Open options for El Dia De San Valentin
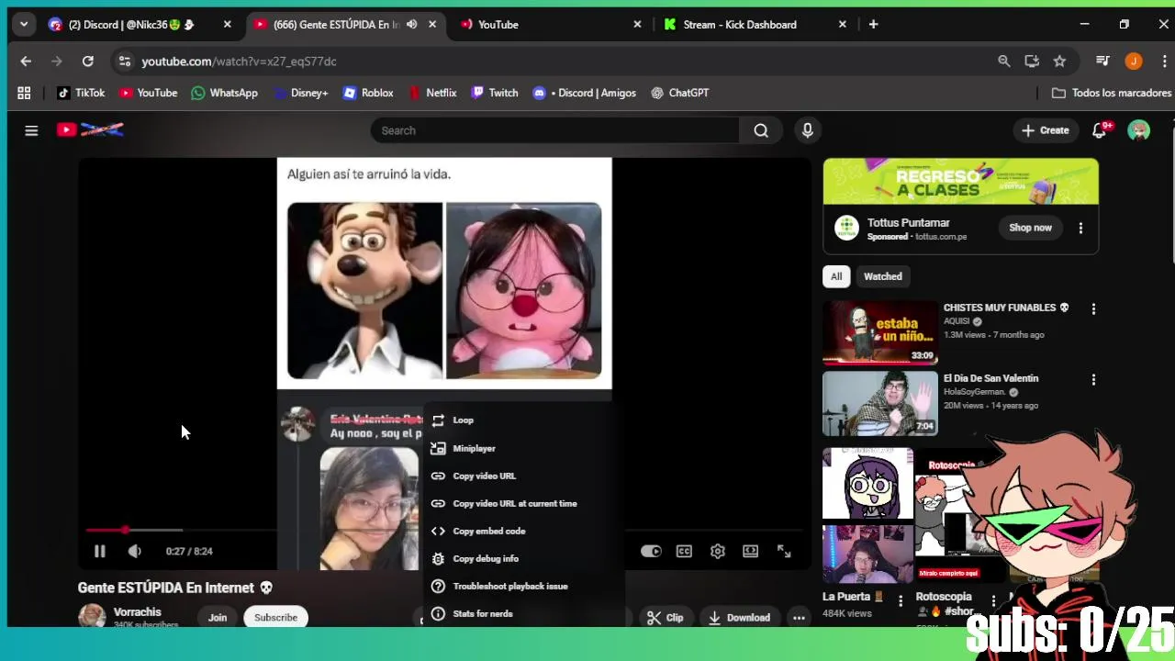Viewport: 1175px width, 661px height. pos(1093,380)
